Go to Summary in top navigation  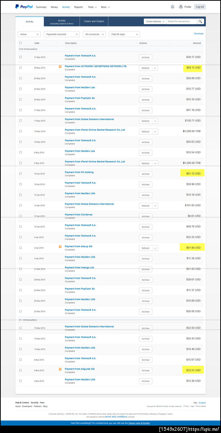pyautogui.click(x=41, y=7)
